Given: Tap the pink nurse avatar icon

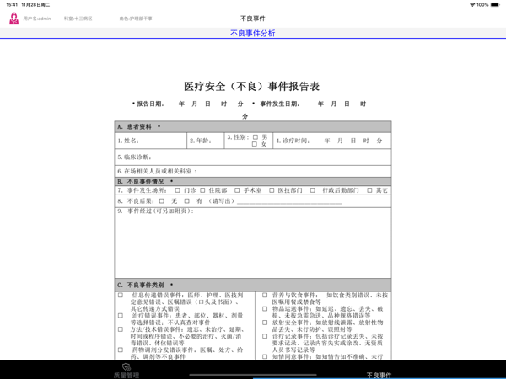Looking at the screenshot, I should (13, 19).
